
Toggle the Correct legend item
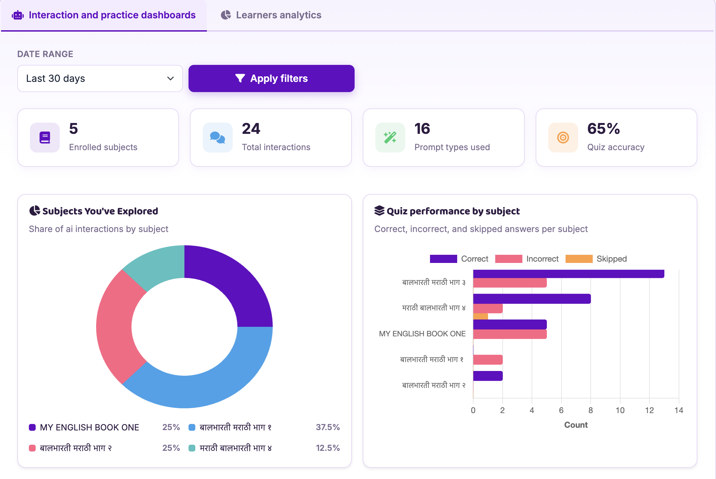(x=459, y=259)
